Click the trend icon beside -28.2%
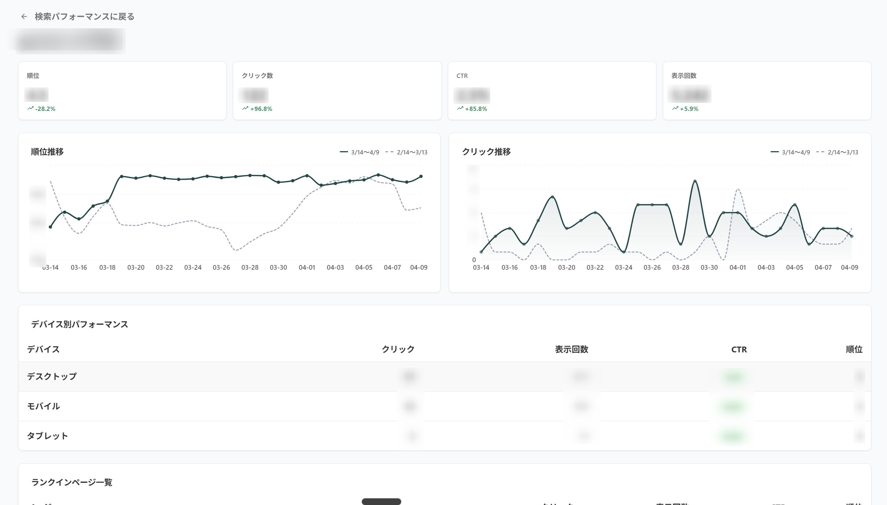The image size is (887, 505). pyautogui.click(x=30, y=108)
